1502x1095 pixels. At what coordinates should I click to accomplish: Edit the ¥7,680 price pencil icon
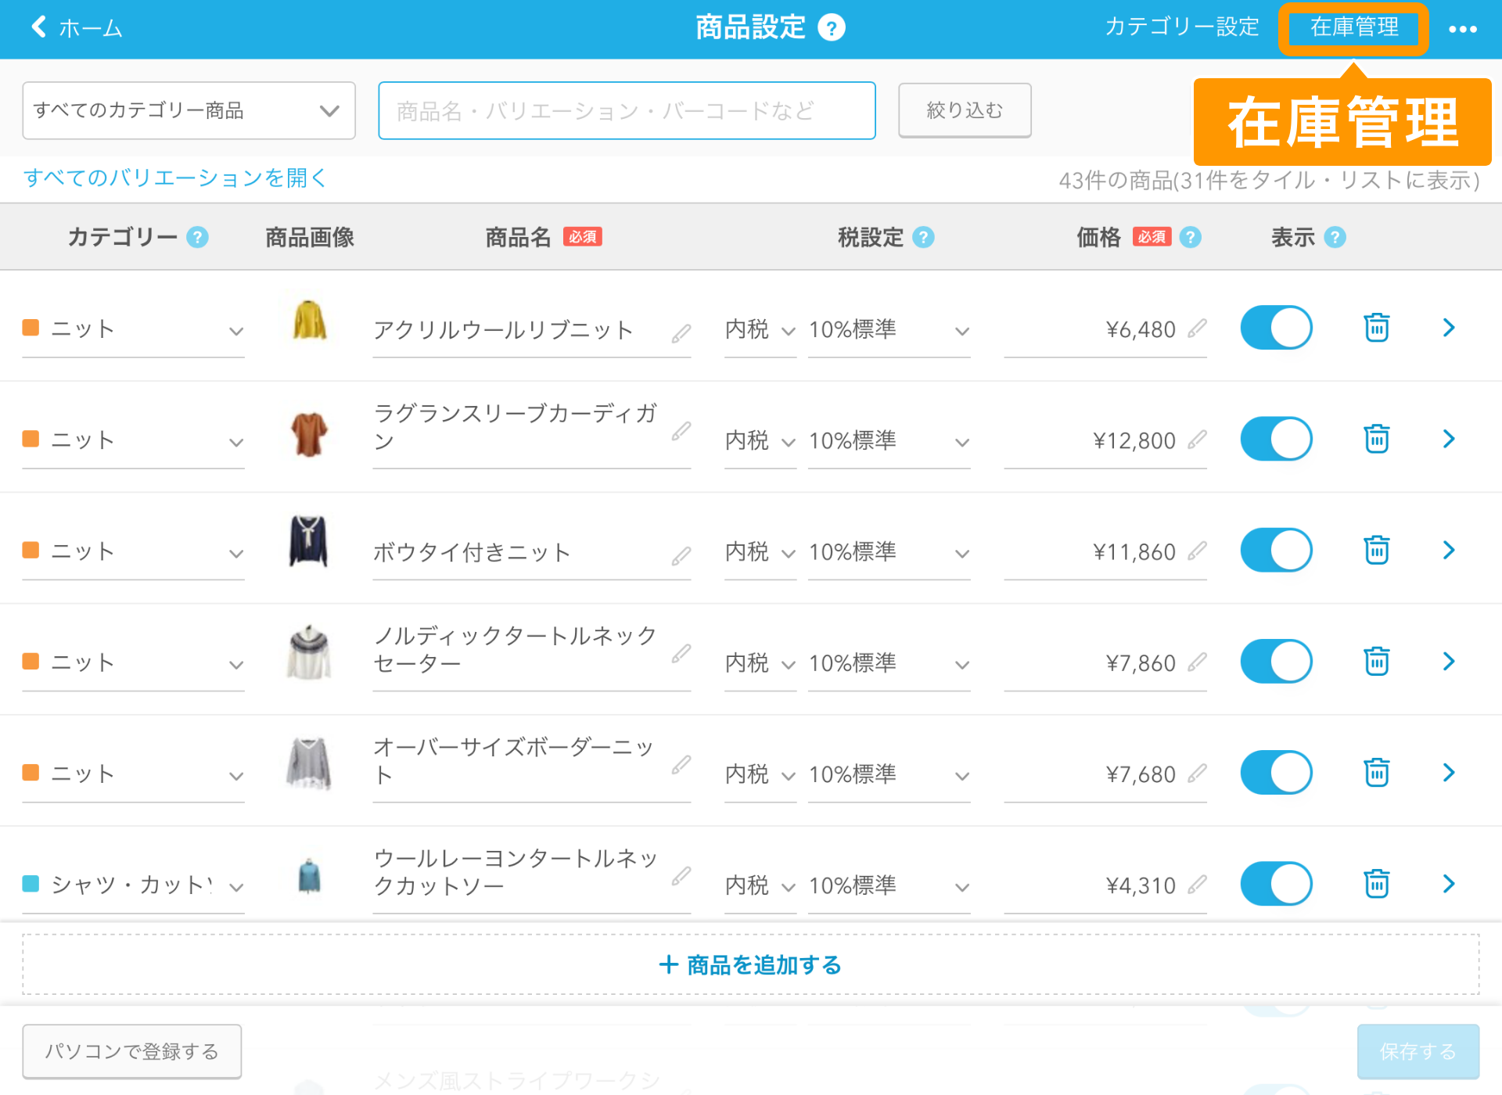(x=1197, y=774)
